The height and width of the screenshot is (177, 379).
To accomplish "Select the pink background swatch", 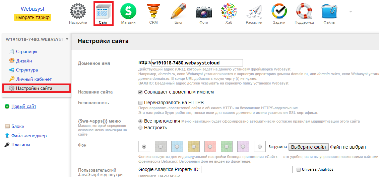I will [210, 147].
